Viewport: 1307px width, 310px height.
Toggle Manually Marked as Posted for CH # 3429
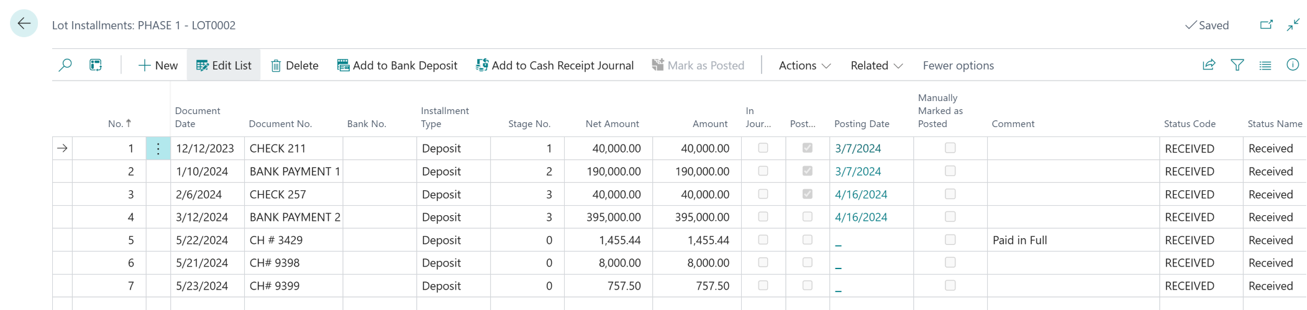[x=950, y=240]
